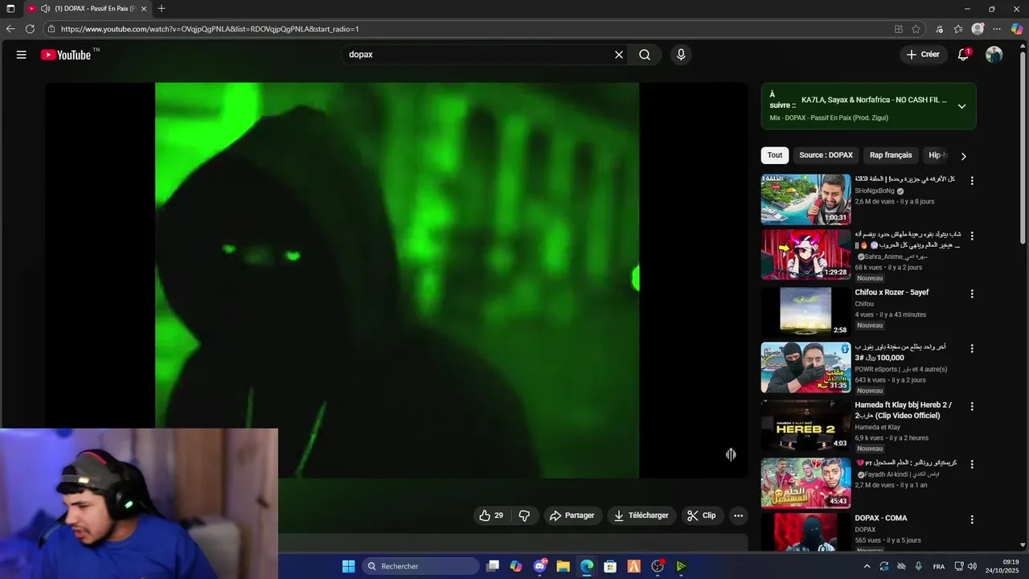The image size is (1029, 579).
Task: Click the Créer button
Action: (922, 55)
